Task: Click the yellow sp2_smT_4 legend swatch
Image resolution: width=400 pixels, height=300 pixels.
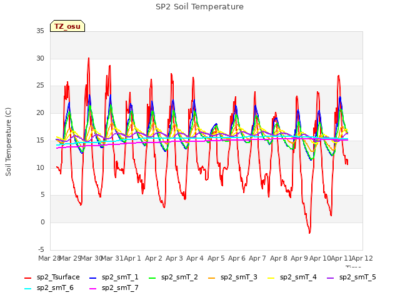Action: tap(271, 277)
